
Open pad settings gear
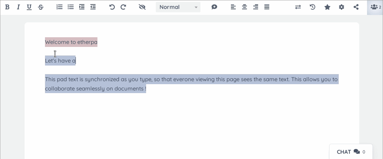click(341, 7)
